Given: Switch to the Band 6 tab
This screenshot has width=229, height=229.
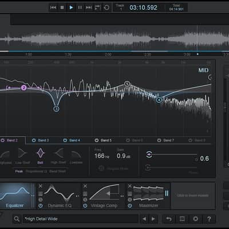Looking at the screenshot, I should pos(137,140).
